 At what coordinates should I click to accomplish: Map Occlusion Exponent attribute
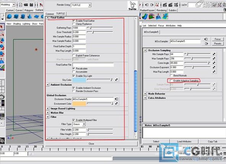click(x=214, y=67)
